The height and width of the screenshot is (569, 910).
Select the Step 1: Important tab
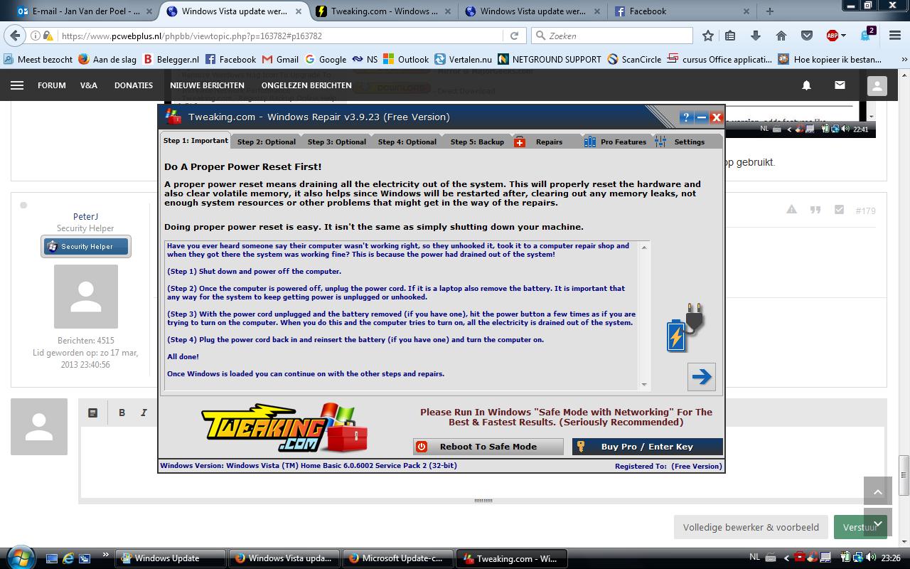(x=196, y=141)
